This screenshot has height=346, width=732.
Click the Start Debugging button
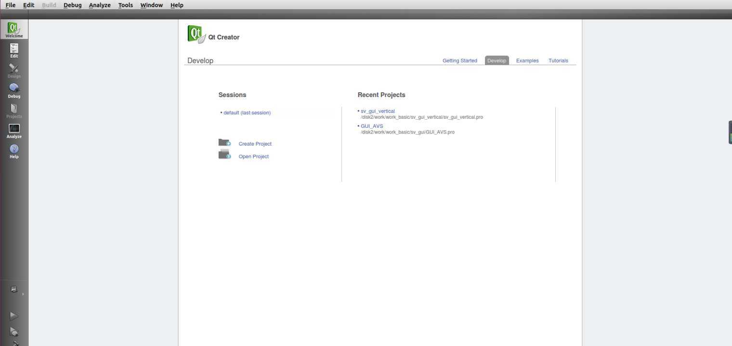(x=14, y=332)
